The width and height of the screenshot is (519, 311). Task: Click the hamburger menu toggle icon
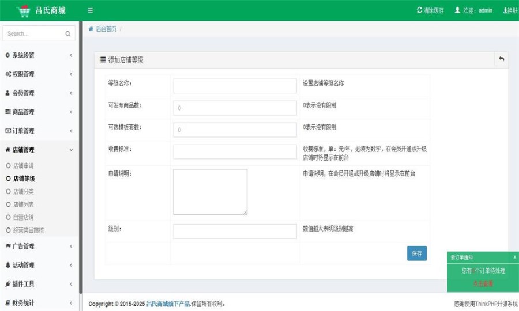91,10
